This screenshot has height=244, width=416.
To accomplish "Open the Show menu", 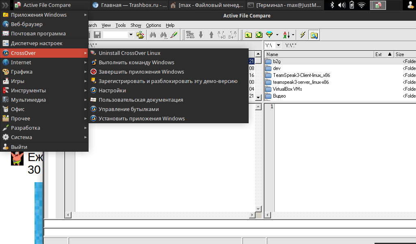I will [x=136, y=25].
